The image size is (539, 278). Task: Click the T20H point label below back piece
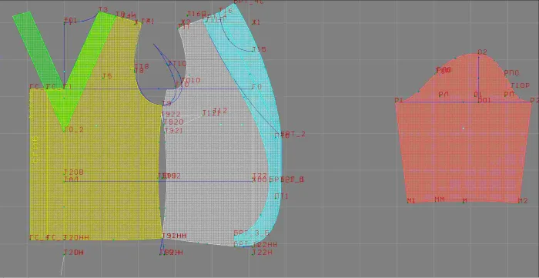[x=74, y=253]
